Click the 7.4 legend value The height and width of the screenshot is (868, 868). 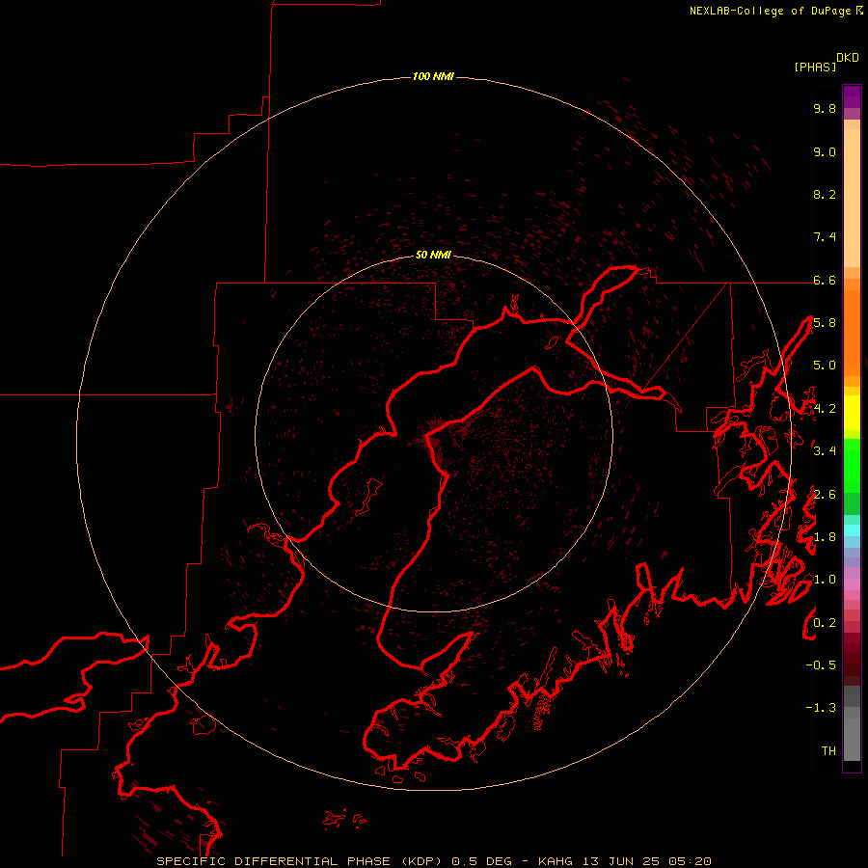[x=825, y=237]
